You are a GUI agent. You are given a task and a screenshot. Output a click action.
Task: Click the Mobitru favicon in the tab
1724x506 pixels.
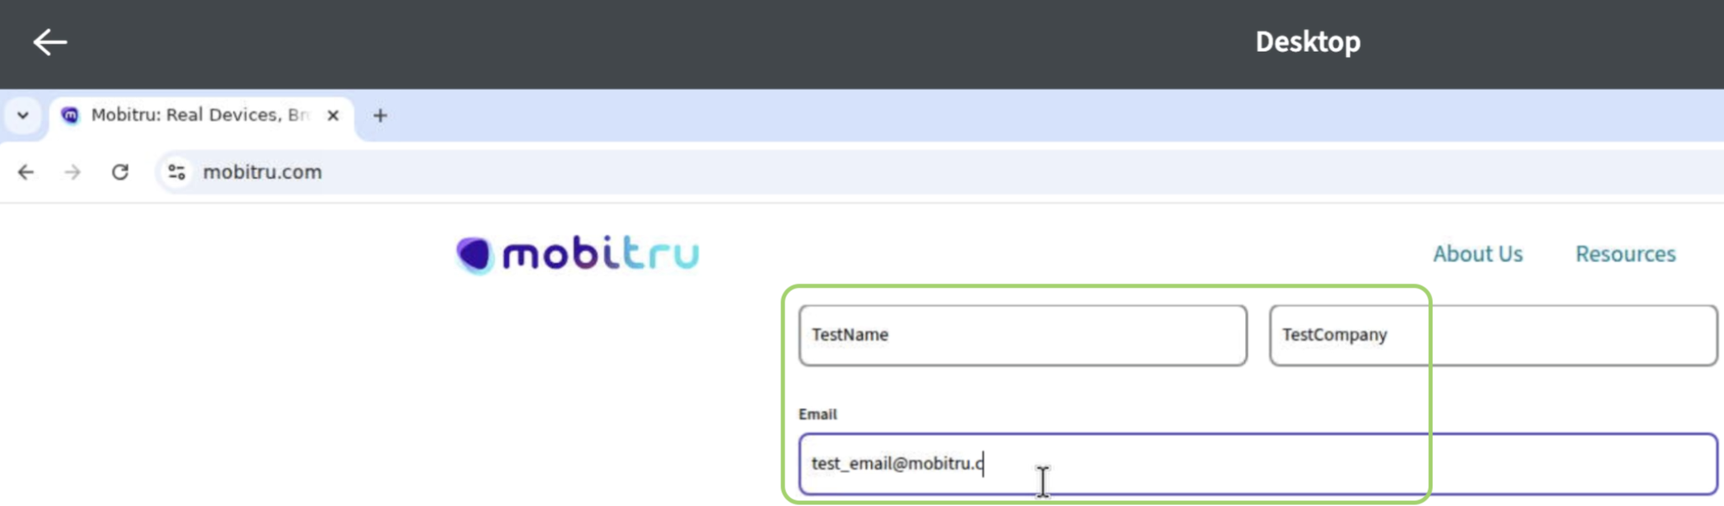[x=71, y=115]
